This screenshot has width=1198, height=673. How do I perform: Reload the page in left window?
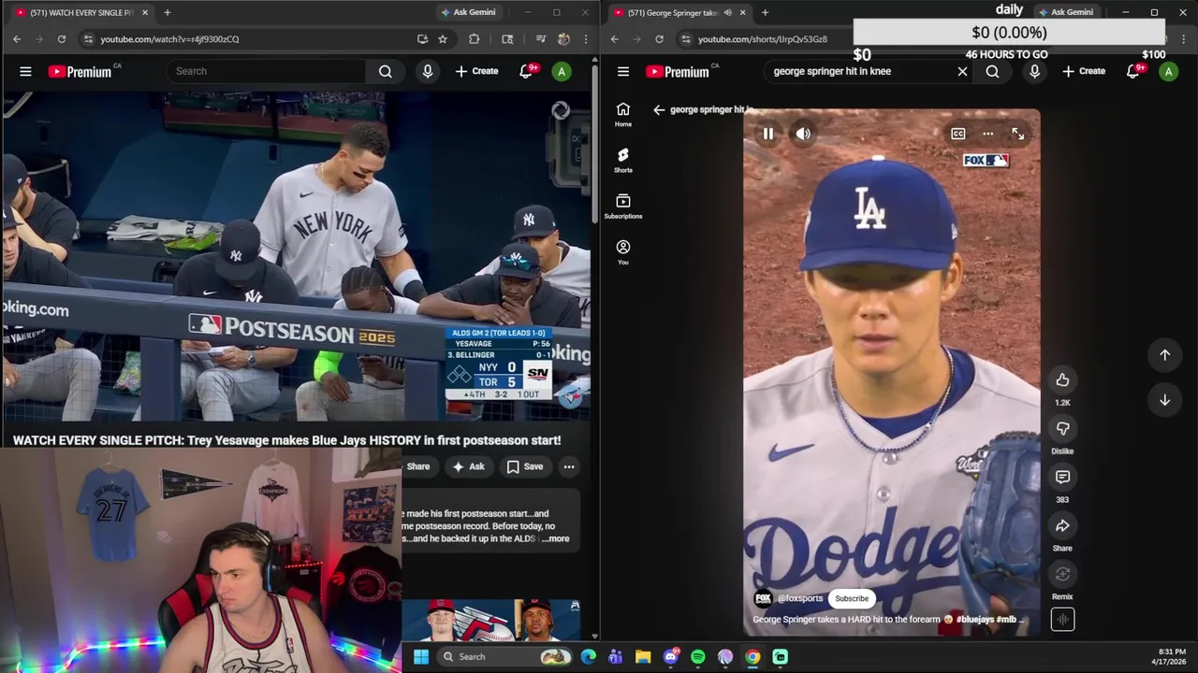click(x=62, y=39)
